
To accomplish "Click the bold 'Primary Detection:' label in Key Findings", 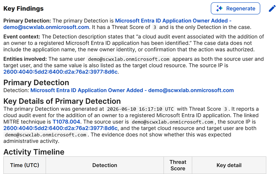I will pyautogui.click(x=27, y=21).
